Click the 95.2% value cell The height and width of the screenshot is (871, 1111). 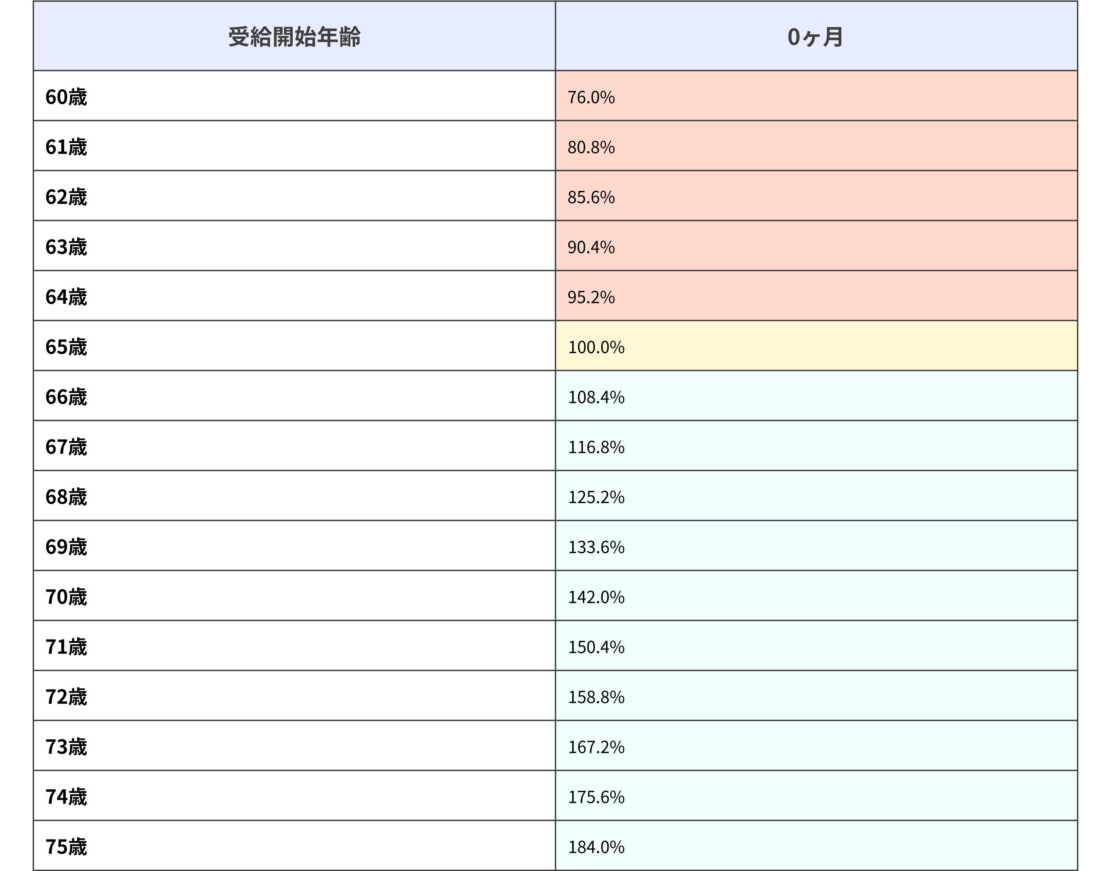[592, 297]
